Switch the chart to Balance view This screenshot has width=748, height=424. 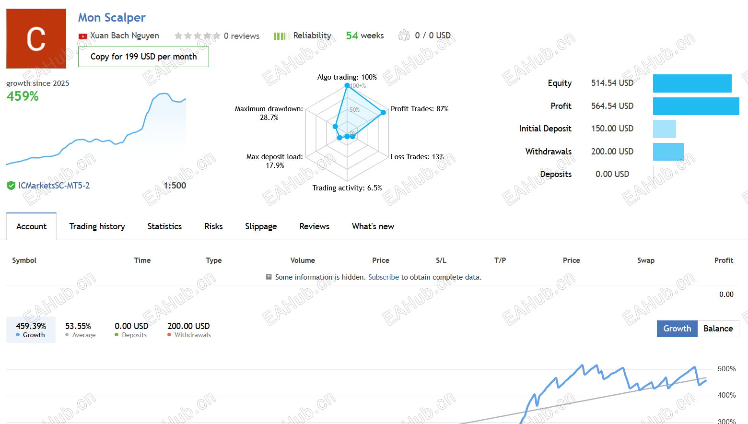tap(718, 329)
